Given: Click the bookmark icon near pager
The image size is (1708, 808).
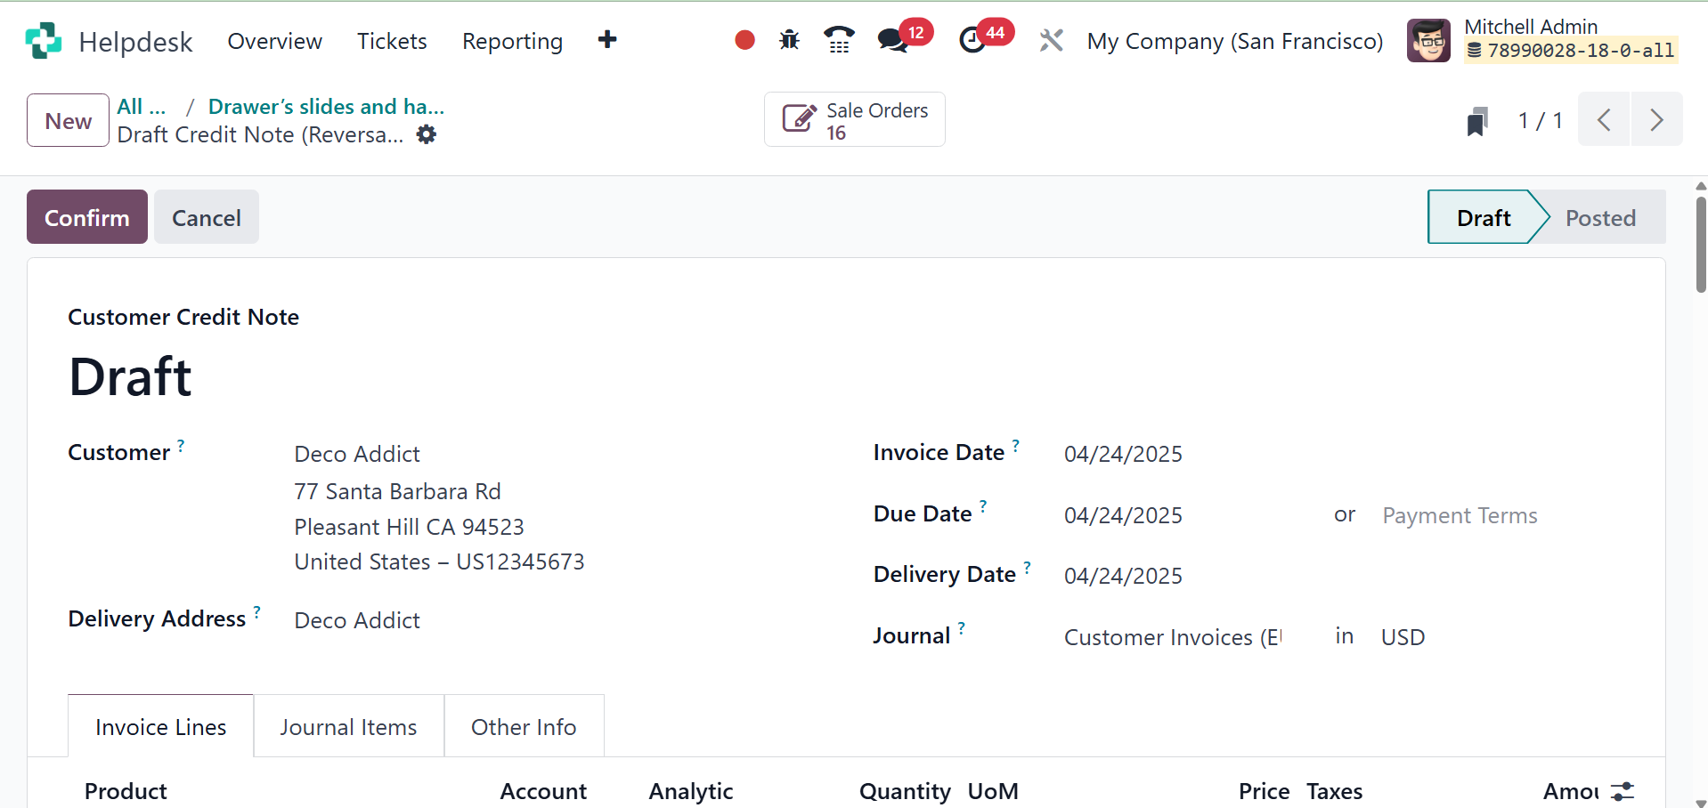Looking at the screenshot, I should pyautogui.click(x=1477, y=121).
